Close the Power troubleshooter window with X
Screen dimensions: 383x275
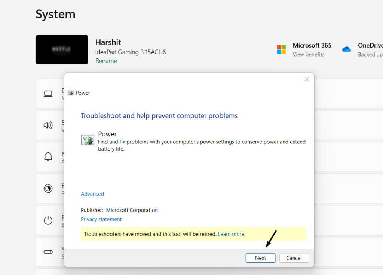tap(307, 79)
